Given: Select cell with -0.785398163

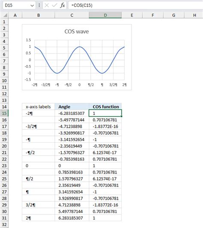Looking at the screenshot, I should pos(72,159).
